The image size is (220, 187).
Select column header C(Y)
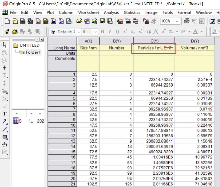coord(154,41)
